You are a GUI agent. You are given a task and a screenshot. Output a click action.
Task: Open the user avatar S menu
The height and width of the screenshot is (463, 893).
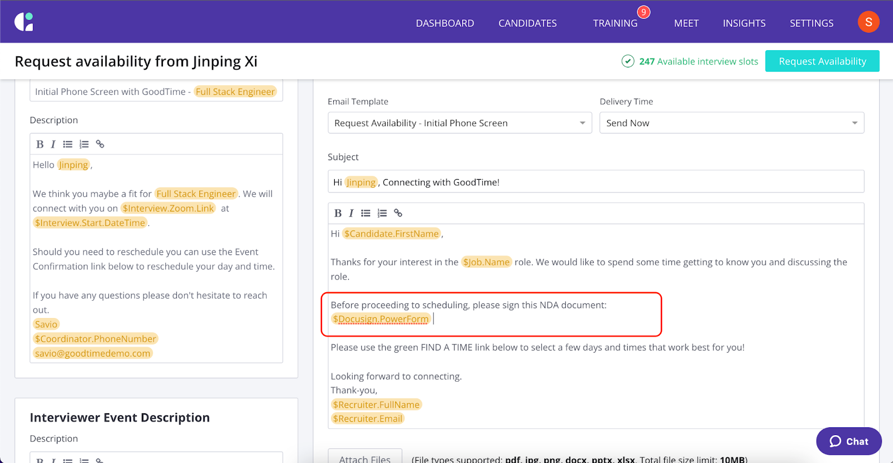pyautogui.click(x=868, y=22)
